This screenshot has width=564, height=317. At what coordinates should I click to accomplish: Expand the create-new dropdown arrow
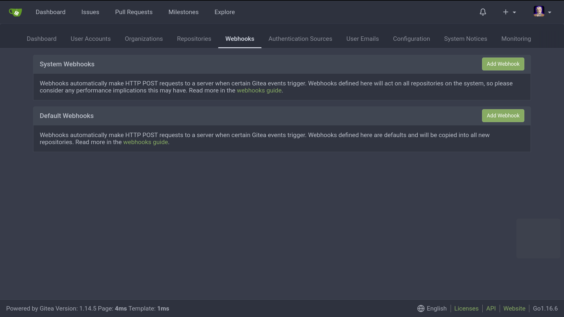(x=514, y=12)
